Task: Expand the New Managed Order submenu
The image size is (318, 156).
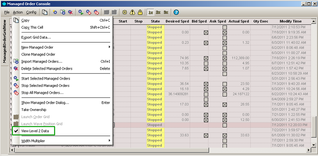Action: (x=62, y=47)
